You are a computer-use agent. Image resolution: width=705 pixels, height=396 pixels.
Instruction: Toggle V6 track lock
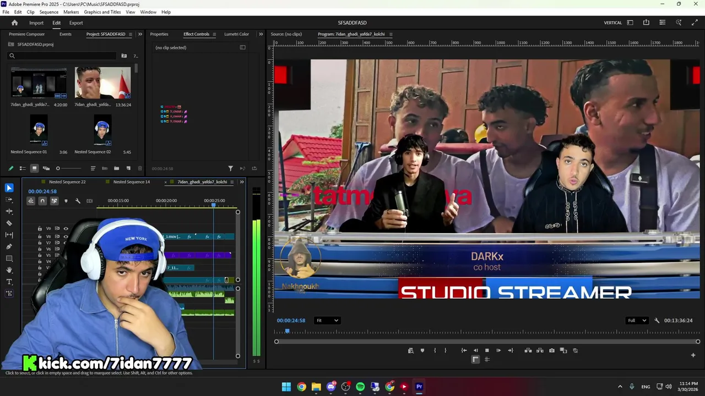coord(40,249)
